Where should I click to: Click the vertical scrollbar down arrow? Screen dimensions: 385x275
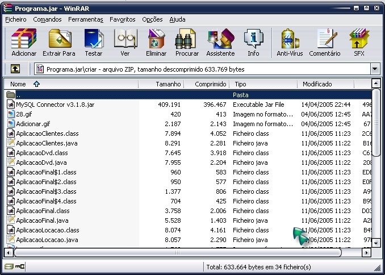coord(376,243)
